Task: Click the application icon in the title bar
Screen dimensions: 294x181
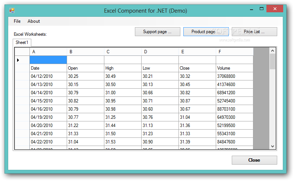Action: 12,10
